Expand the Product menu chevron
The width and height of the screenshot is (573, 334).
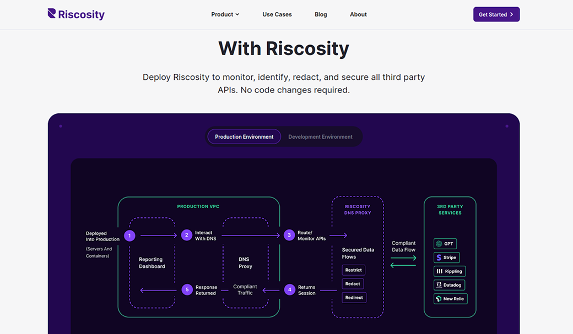237,15
